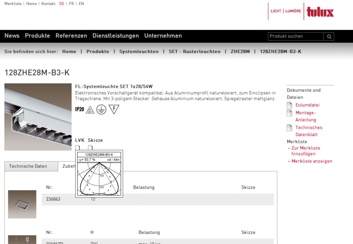Open the Dienstleistungen menu item
Viewport: 353px width, 244px height.
(115, 36)
